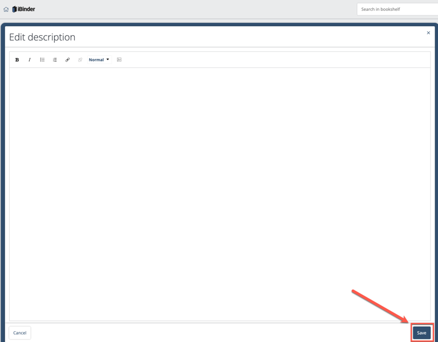Toggle italic formatting
The image size is (438, 342).
click(30, 60)
